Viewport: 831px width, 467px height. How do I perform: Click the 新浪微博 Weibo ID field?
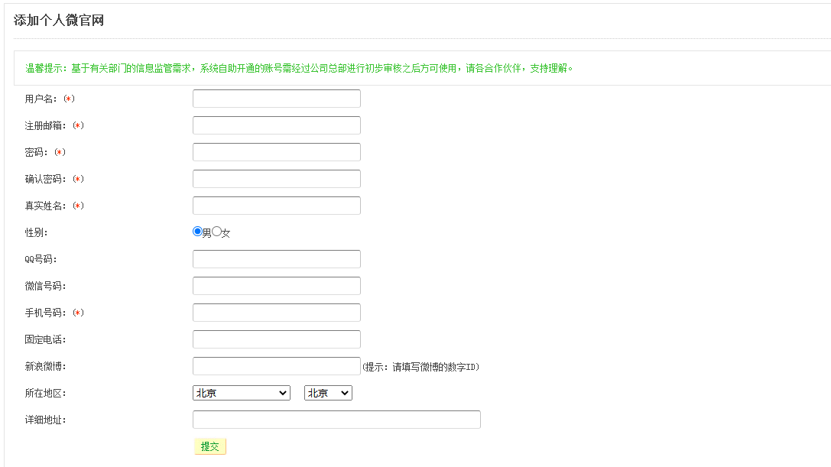point(276,366)
